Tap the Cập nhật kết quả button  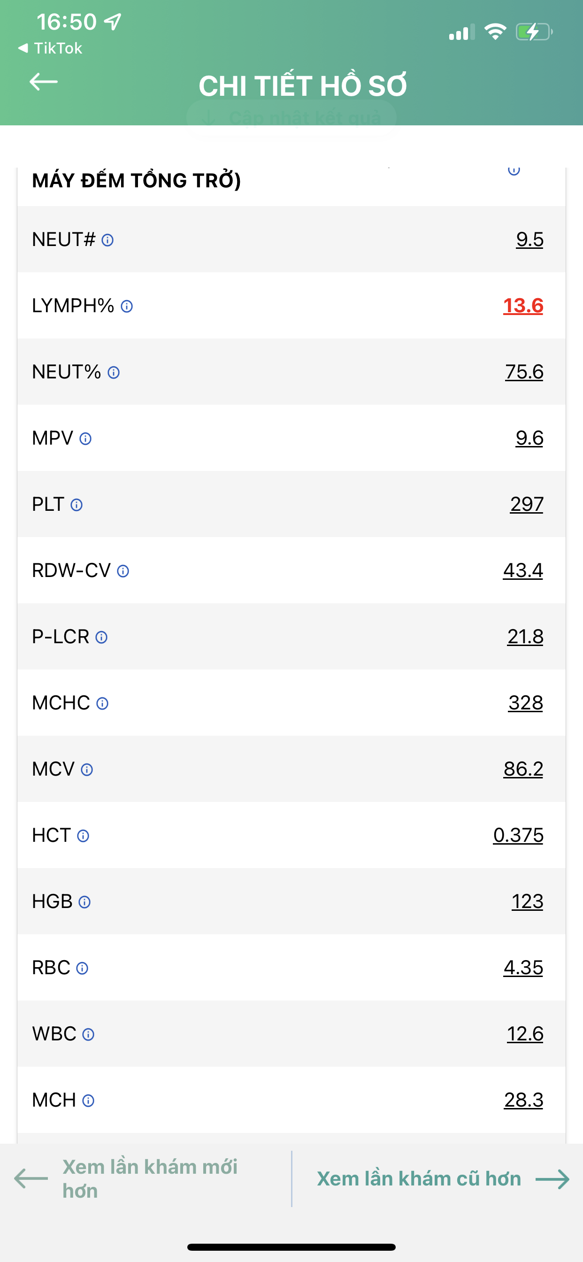291,118
